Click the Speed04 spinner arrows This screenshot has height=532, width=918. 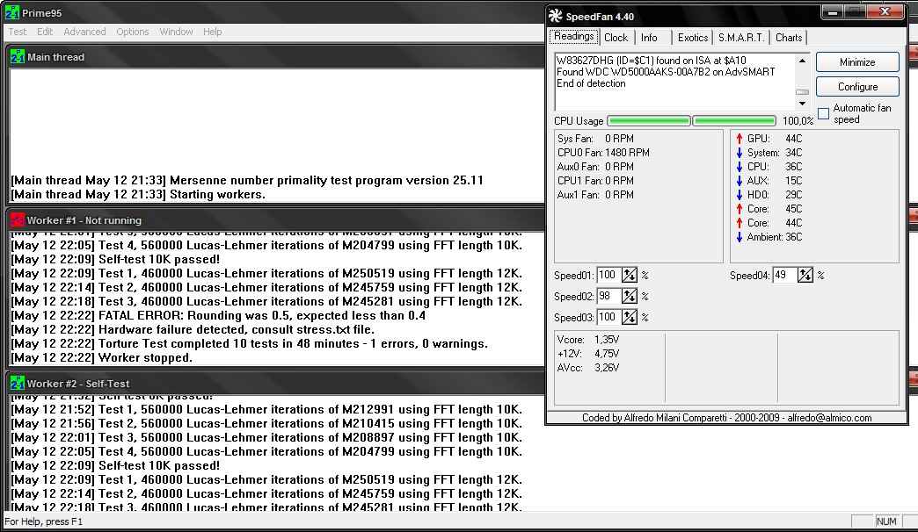coord(805,275)
